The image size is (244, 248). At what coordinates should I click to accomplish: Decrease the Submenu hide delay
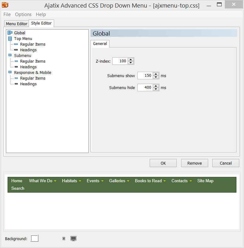156,89
